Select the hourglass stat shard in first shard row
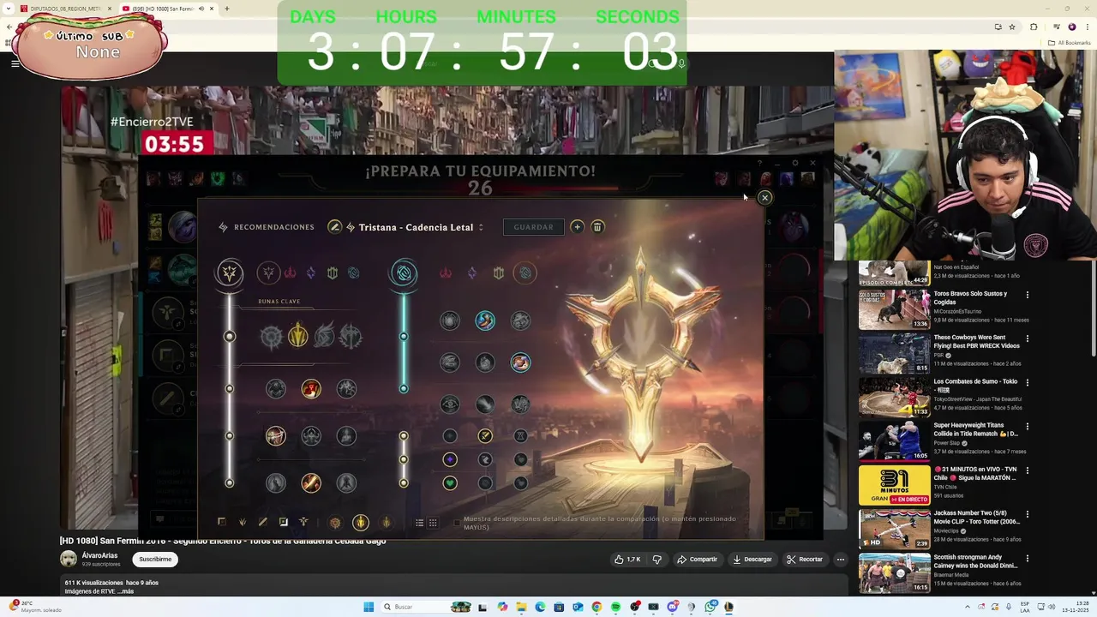This screenshot has height=617, width=1097. [x=520, y=436]
